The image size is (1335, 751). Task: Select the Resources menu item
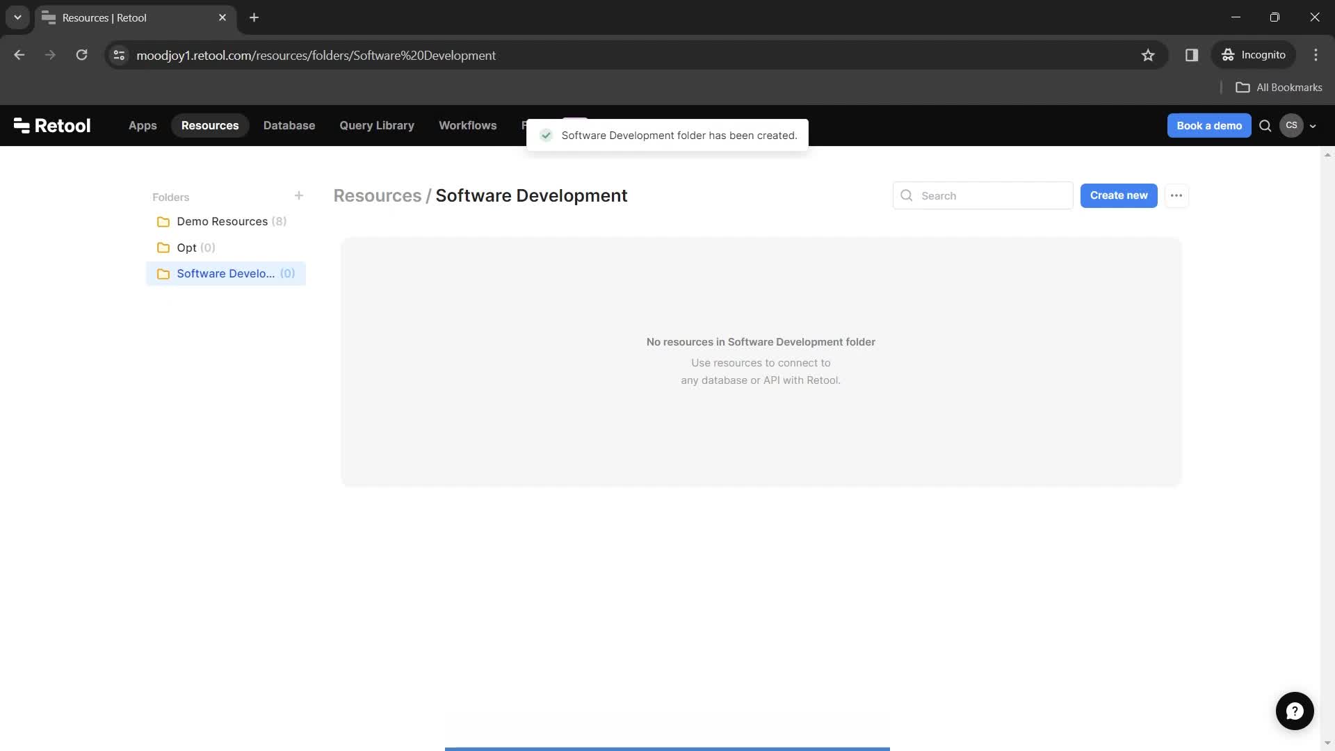[x=210, y=126]
